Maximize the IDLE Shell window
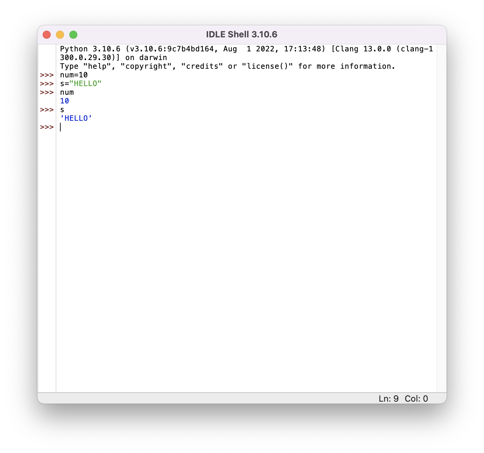The image size is (484, 453). point(73,35)
